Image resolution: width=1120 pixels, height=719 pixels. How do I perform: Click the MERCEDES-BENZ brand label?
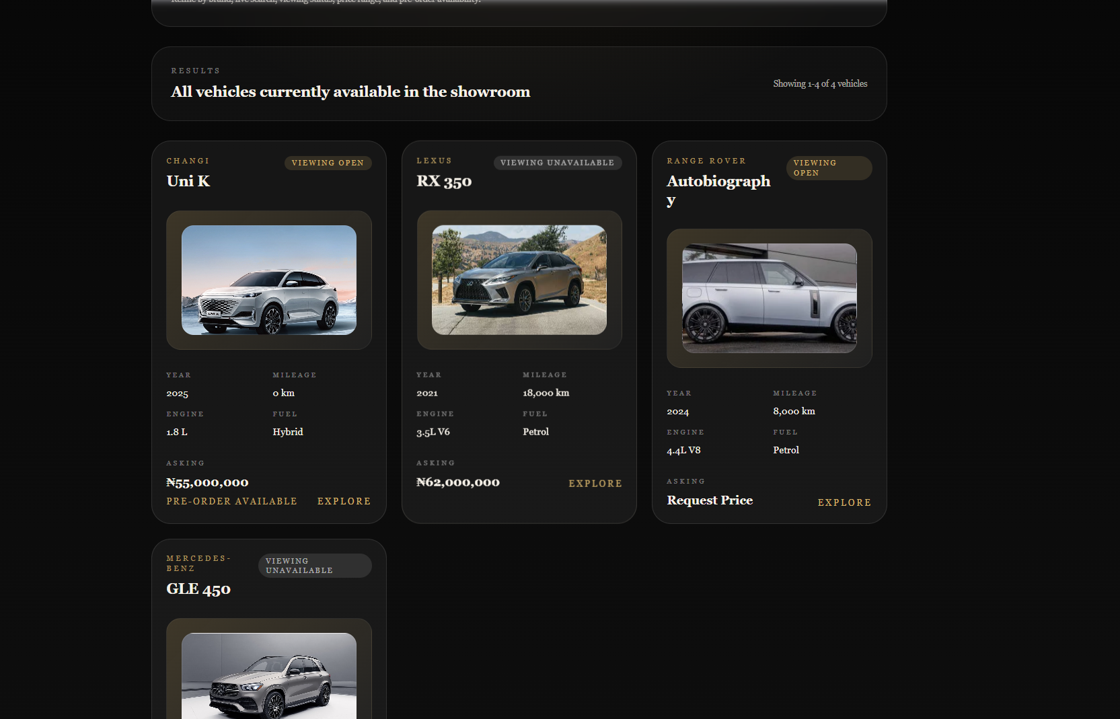pyautogui.click(x=198, y=564)
